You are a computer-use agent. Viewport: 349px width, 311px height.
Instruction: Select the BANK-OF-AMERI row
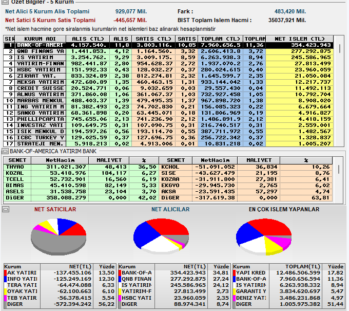pos(168,45)
